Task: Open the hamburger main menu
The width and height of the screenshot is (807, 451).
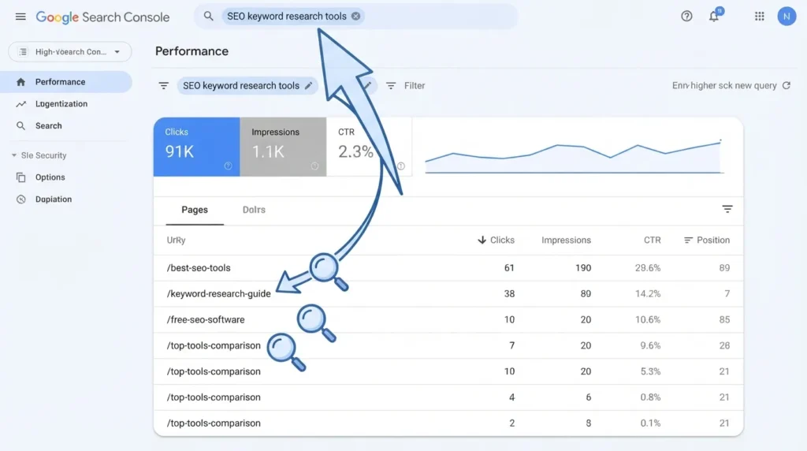Action: [20, 17]
